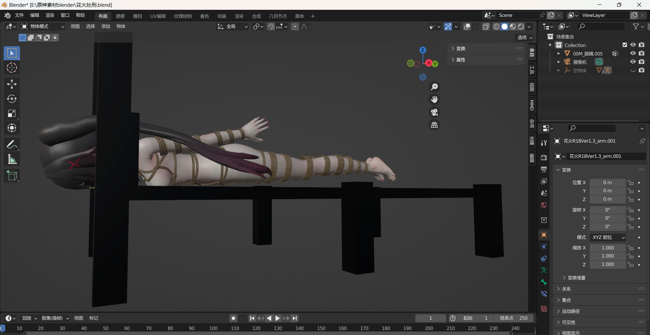Image resolution: width=650 pixels, height=335 pixels.
Task: Open the 全局 transform orientation dropdown
Action: (x=232, y=27)
